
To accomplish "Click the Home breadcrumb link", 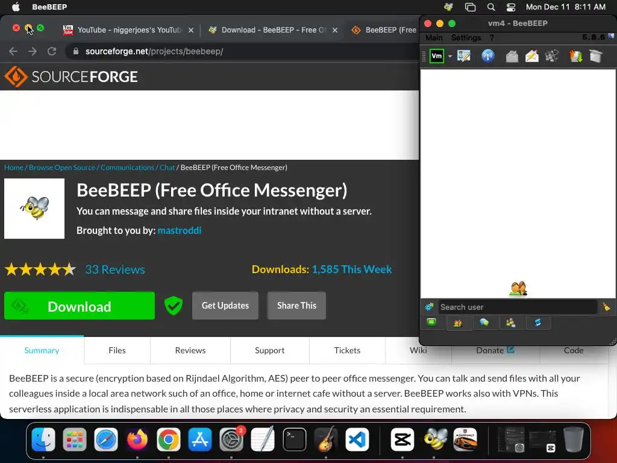I will (14, 168).
